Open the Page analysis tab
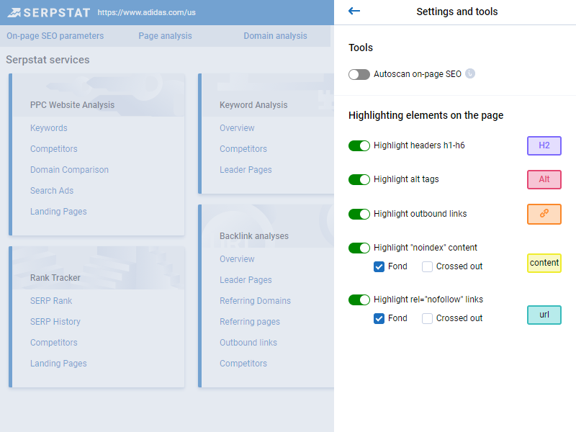Image resolution: width=576 pixels, height=432 pixels. tap(165, 36)
